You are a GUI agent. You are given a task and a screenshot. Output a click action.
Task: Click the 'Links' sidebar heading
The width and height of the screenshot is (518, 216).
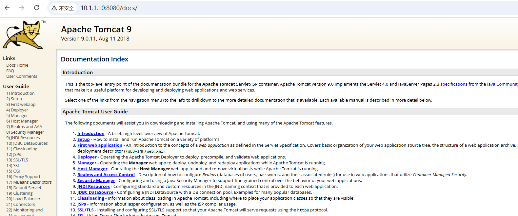[x=9, y=58]
